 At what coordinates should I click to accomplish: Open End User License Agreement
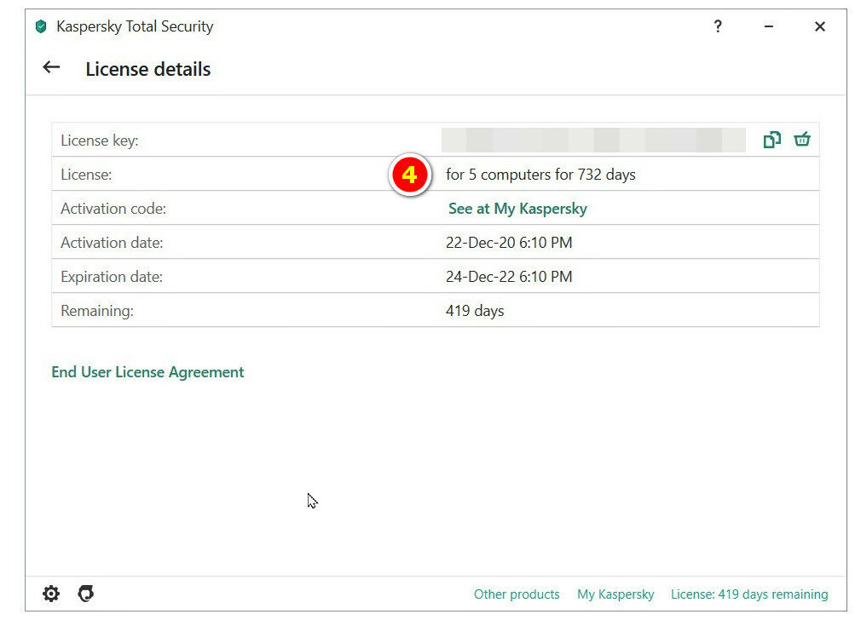(x=147, y=372)
